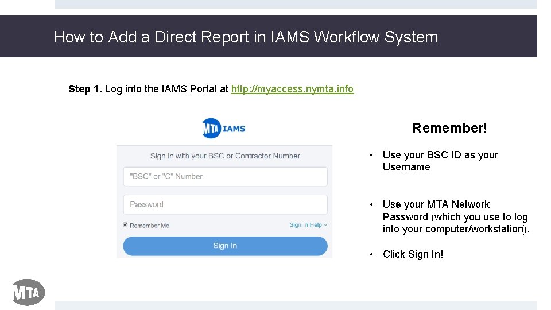551x310 pixels.
Task: Click the MTA IAMS logo above the form
Action: click(x=224, y=128)
